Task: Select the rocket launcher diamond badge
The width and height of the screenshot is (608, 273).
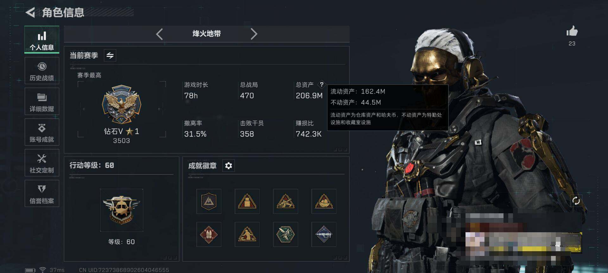Action: pos(324,234)
